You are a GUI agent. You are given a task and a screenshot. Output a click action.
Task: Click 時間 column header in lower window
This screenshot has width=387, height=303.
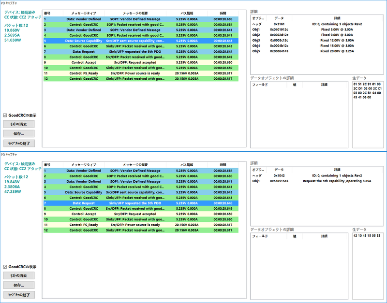point(223,165)
